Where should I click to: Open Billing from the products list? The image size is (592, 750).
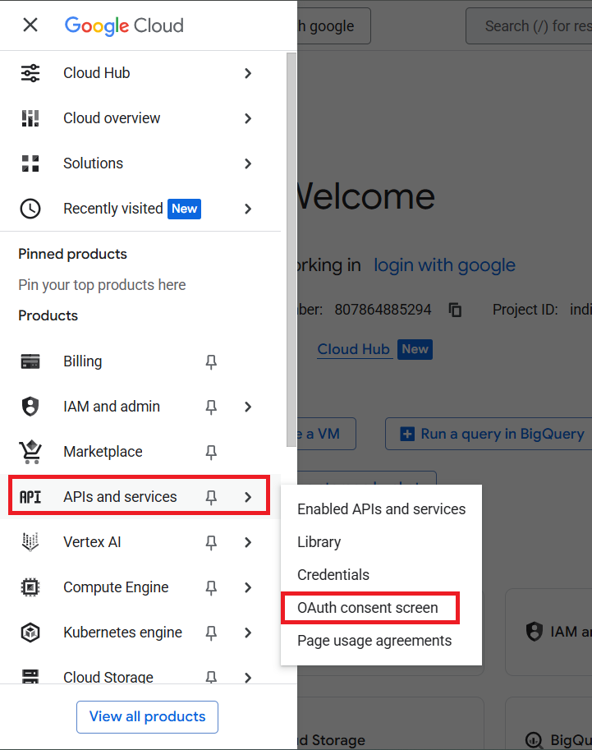pyautogui.click(x=83, y=361)
